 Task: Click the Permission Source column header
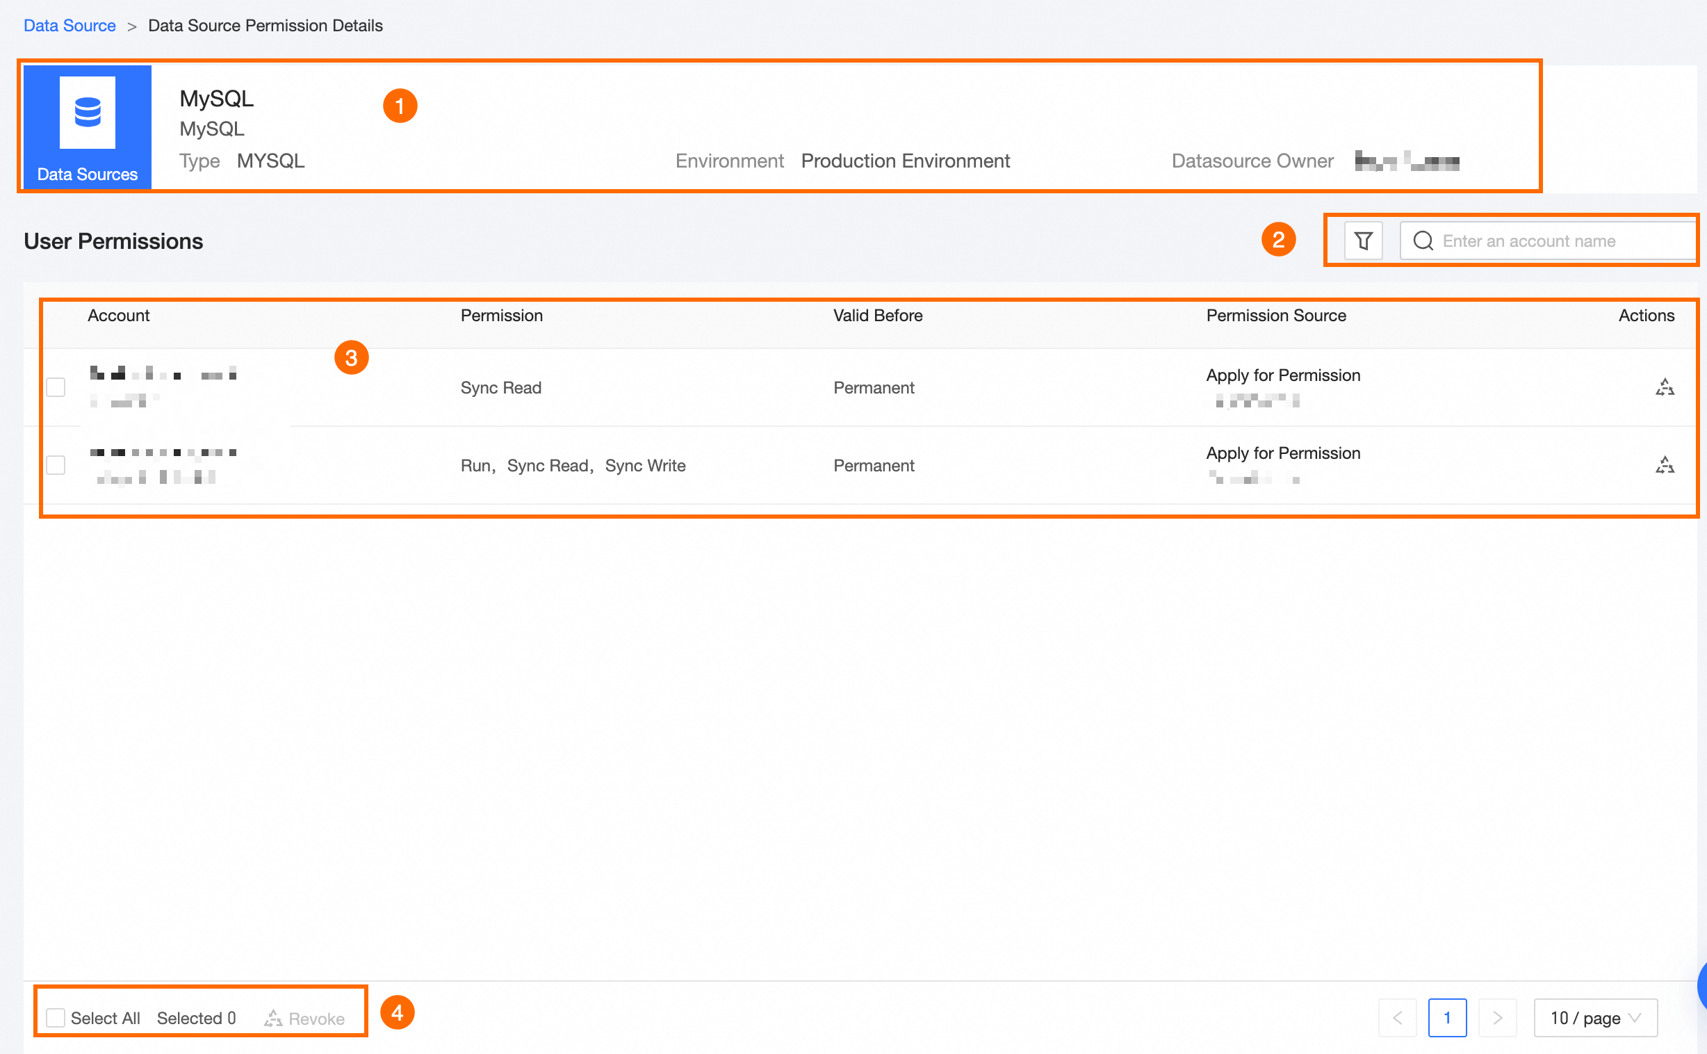1275,316
